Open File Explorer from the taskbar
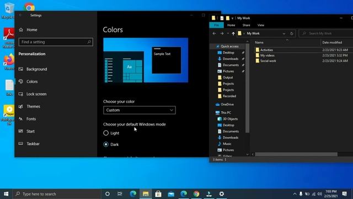Viewport: 353px width, 199px height. tap(146, 194)
